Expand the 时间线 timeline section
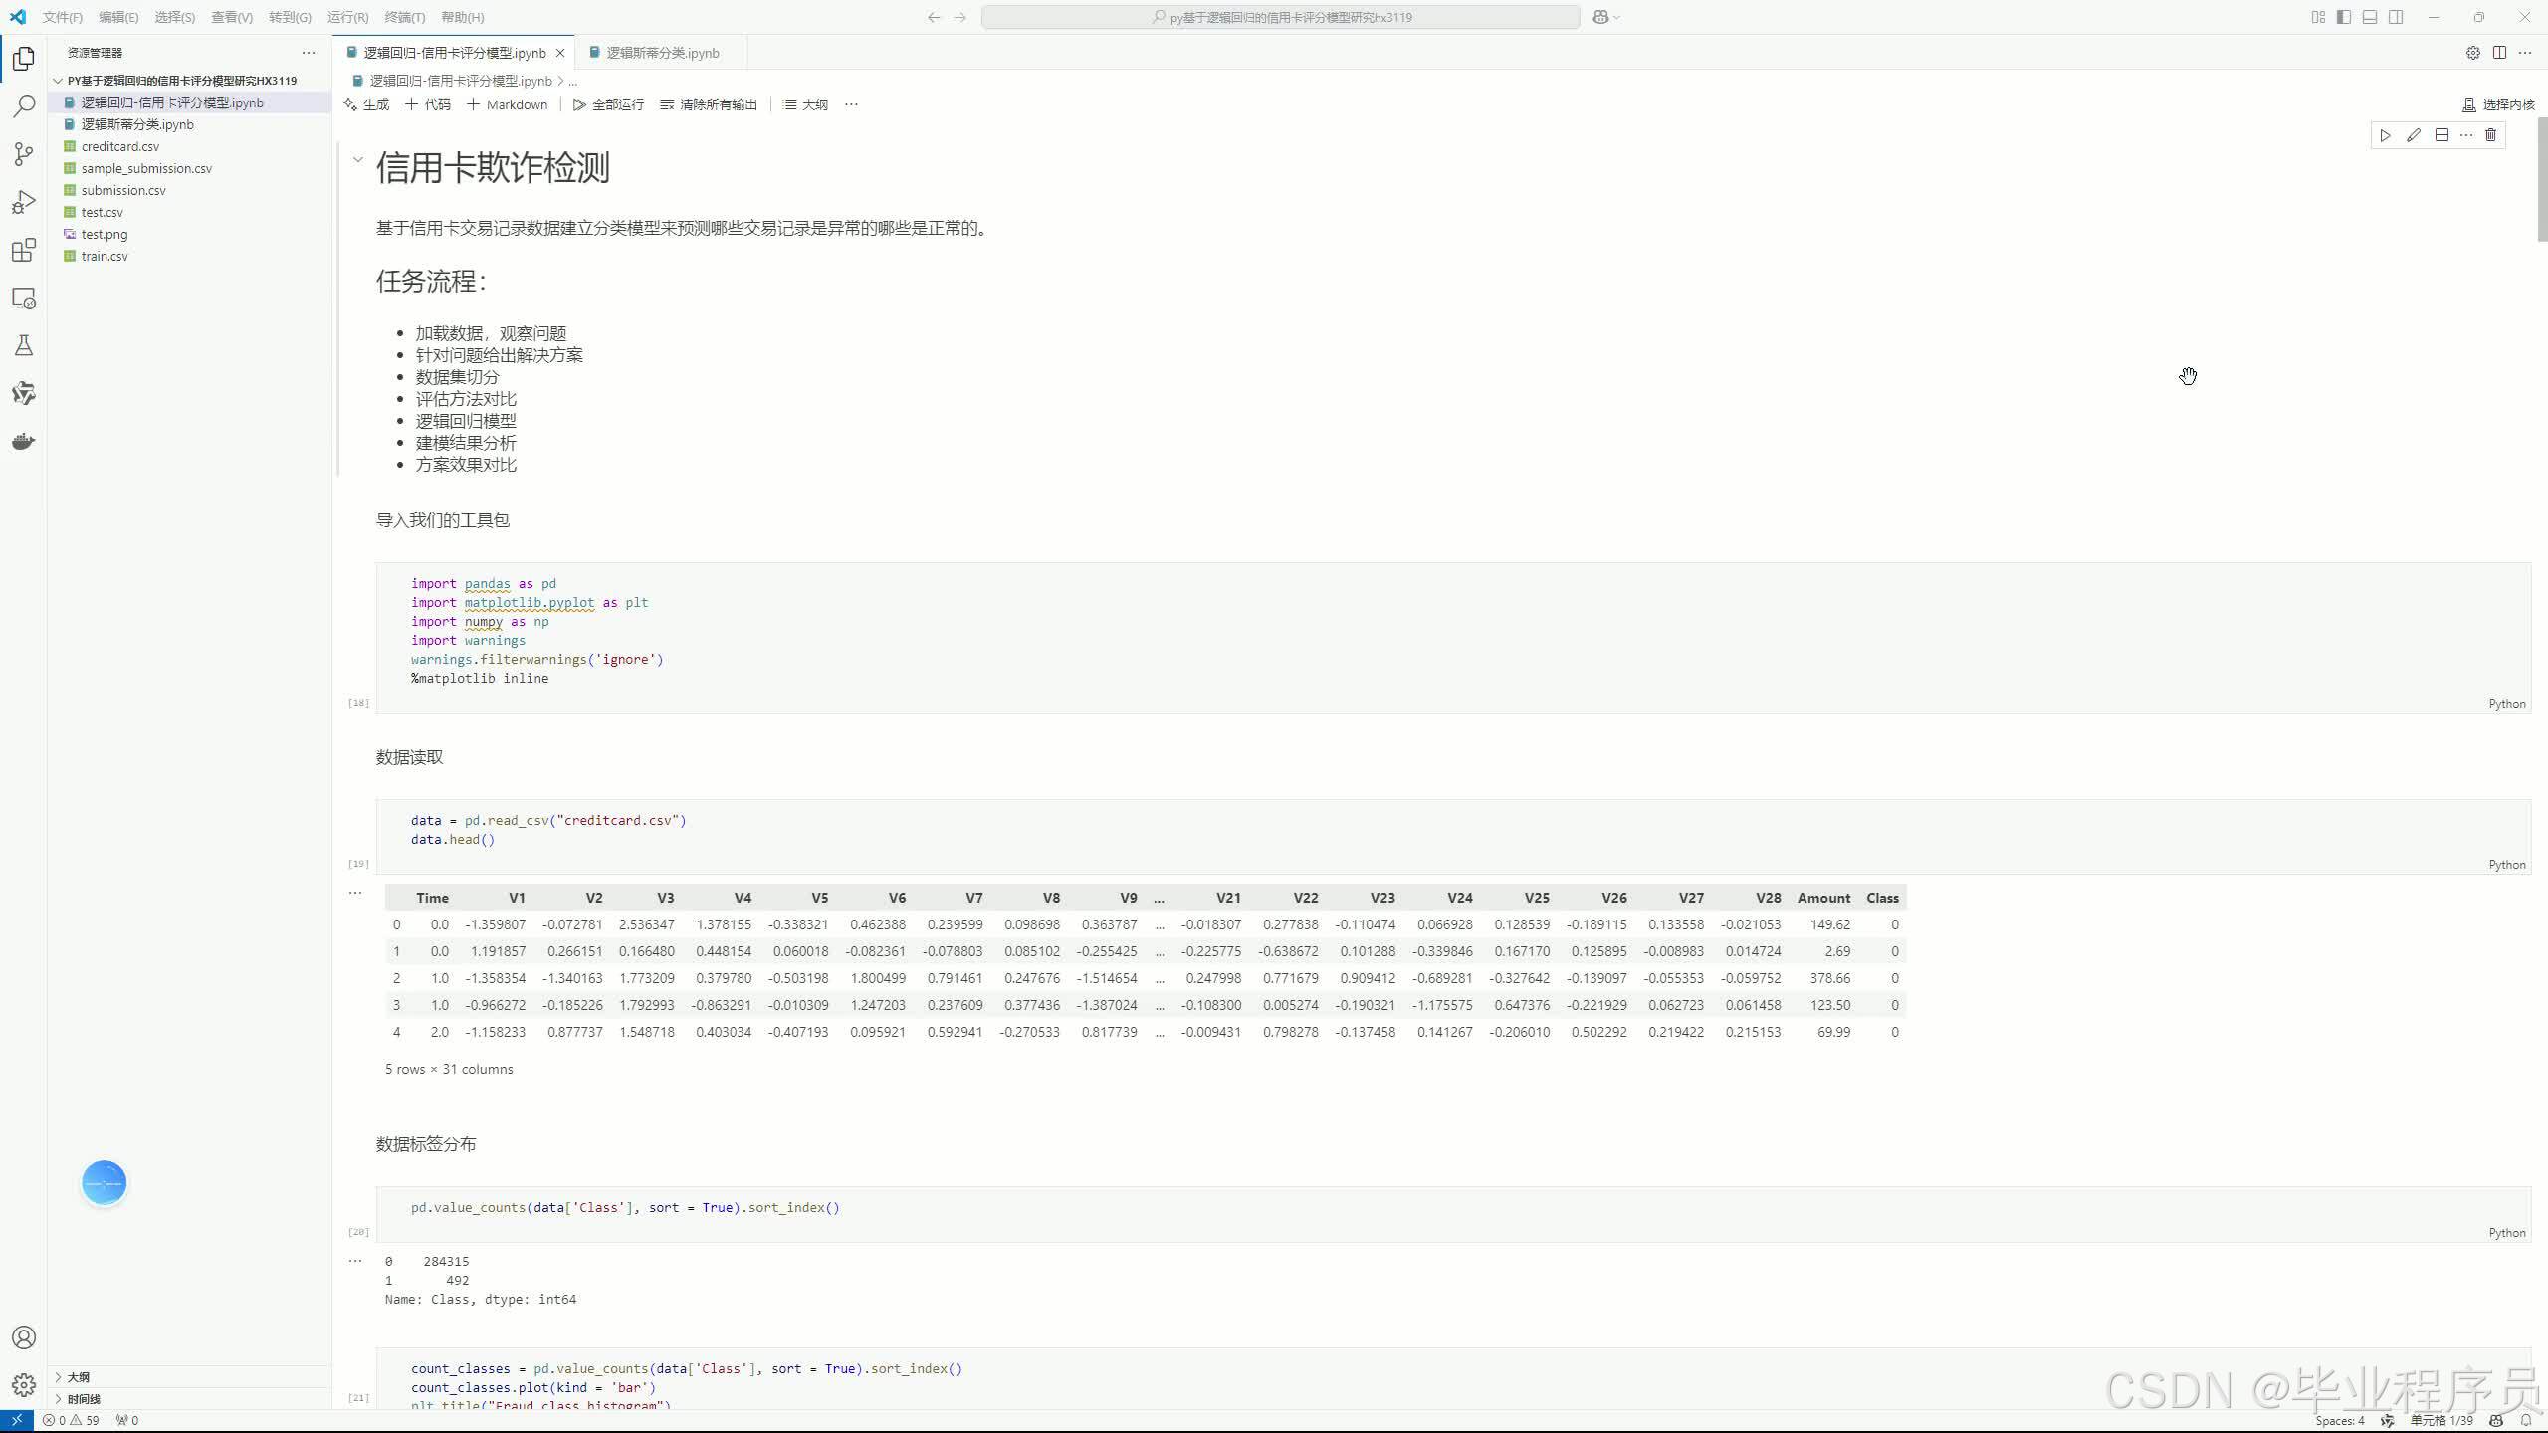Screen dimensions: 2548x1433 84,1399
